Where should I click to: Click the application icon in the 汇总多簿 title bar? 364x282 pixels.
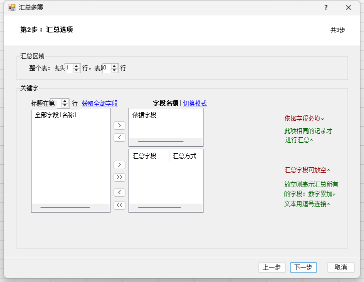[x=12, y=7]
